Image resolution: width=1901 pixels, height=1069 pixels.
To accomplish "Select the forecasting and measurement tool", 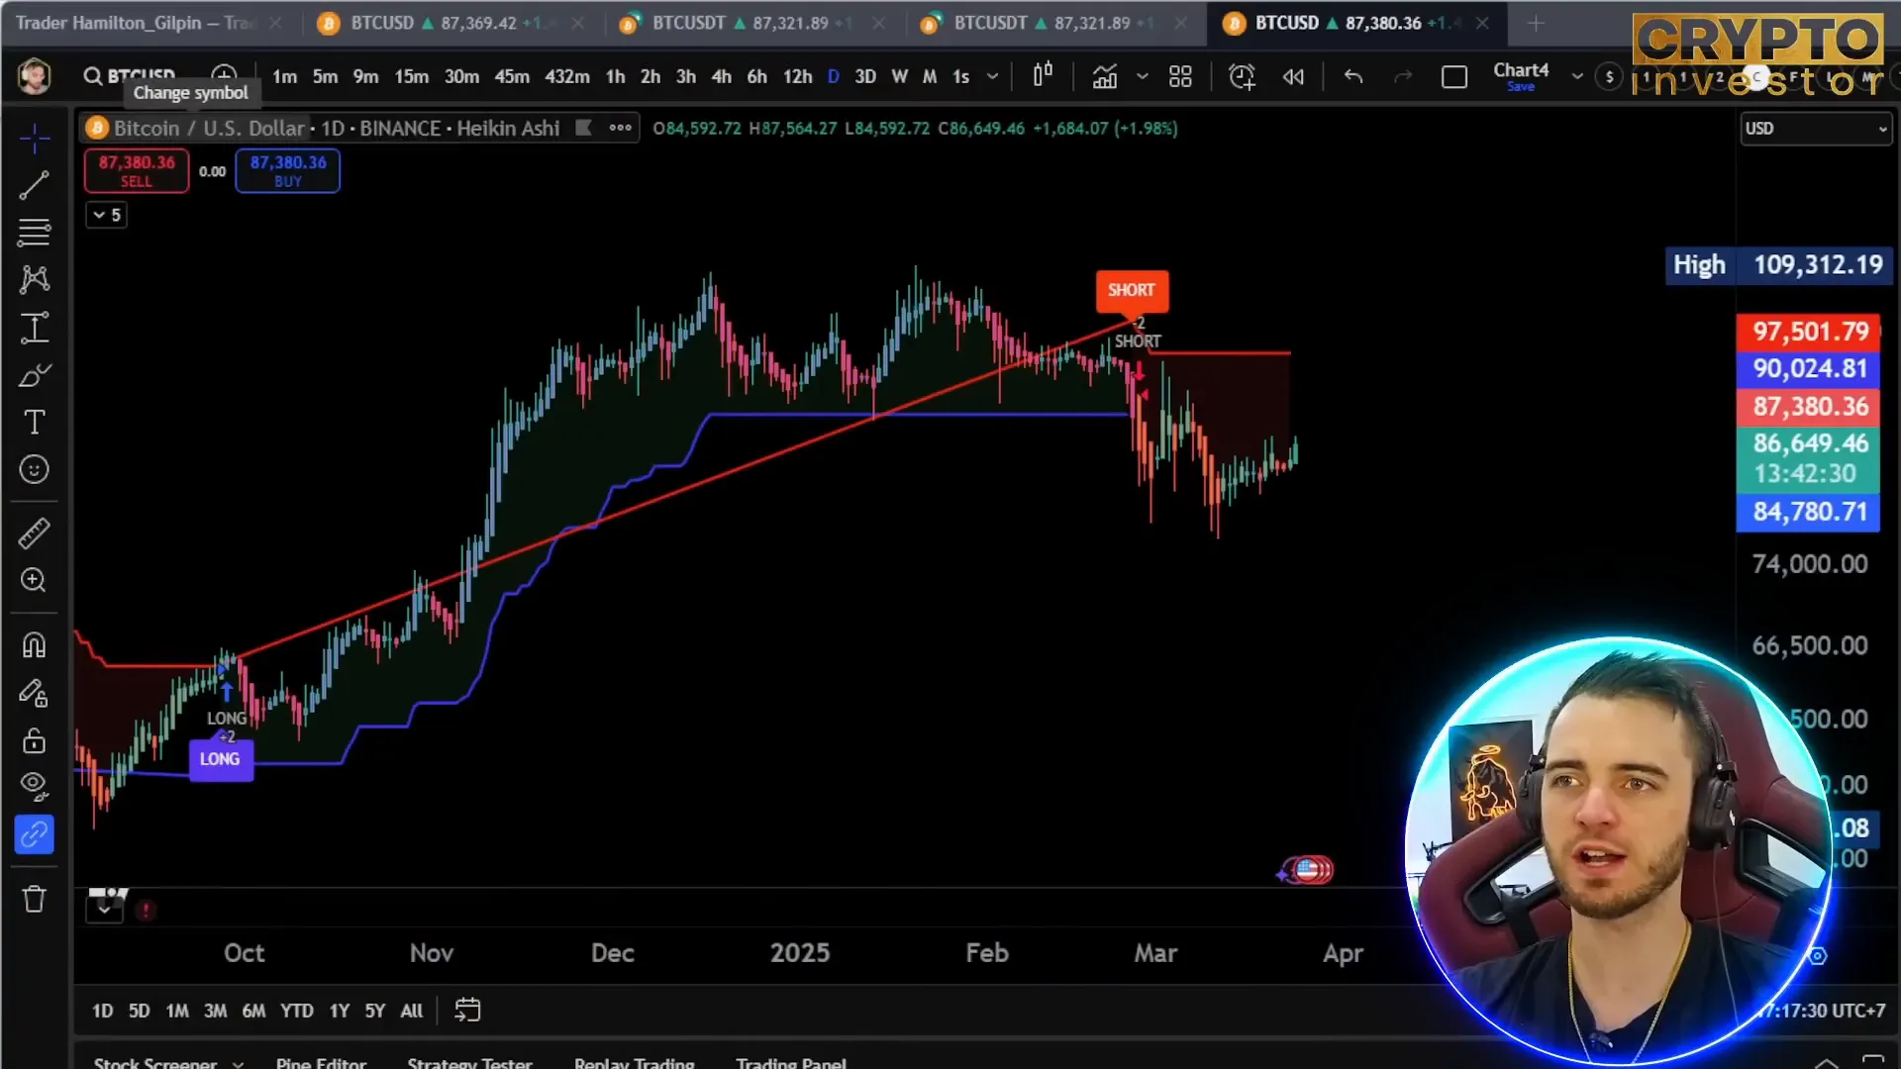I will pos(35,328).
